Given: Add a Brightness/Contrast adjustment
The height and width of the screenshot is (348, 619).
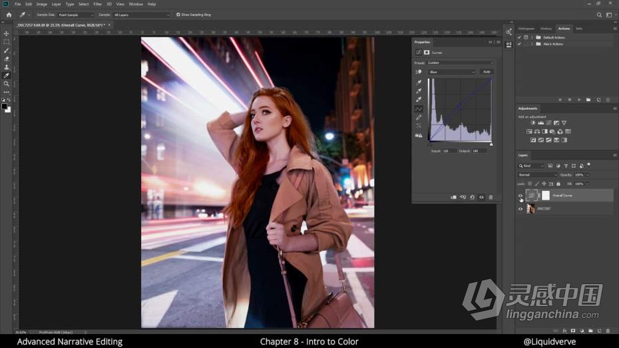Looking at the screenshot, I should click(533, 122).
